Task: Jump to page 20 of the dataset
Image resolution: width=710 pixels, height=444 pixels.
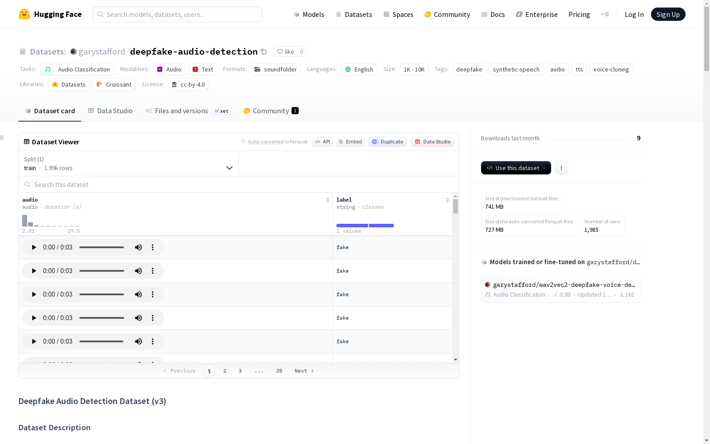Action: click(x=279, y=371)
